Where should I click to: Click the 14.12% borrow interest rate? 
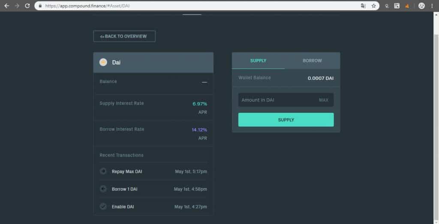(x=199, y=130)
